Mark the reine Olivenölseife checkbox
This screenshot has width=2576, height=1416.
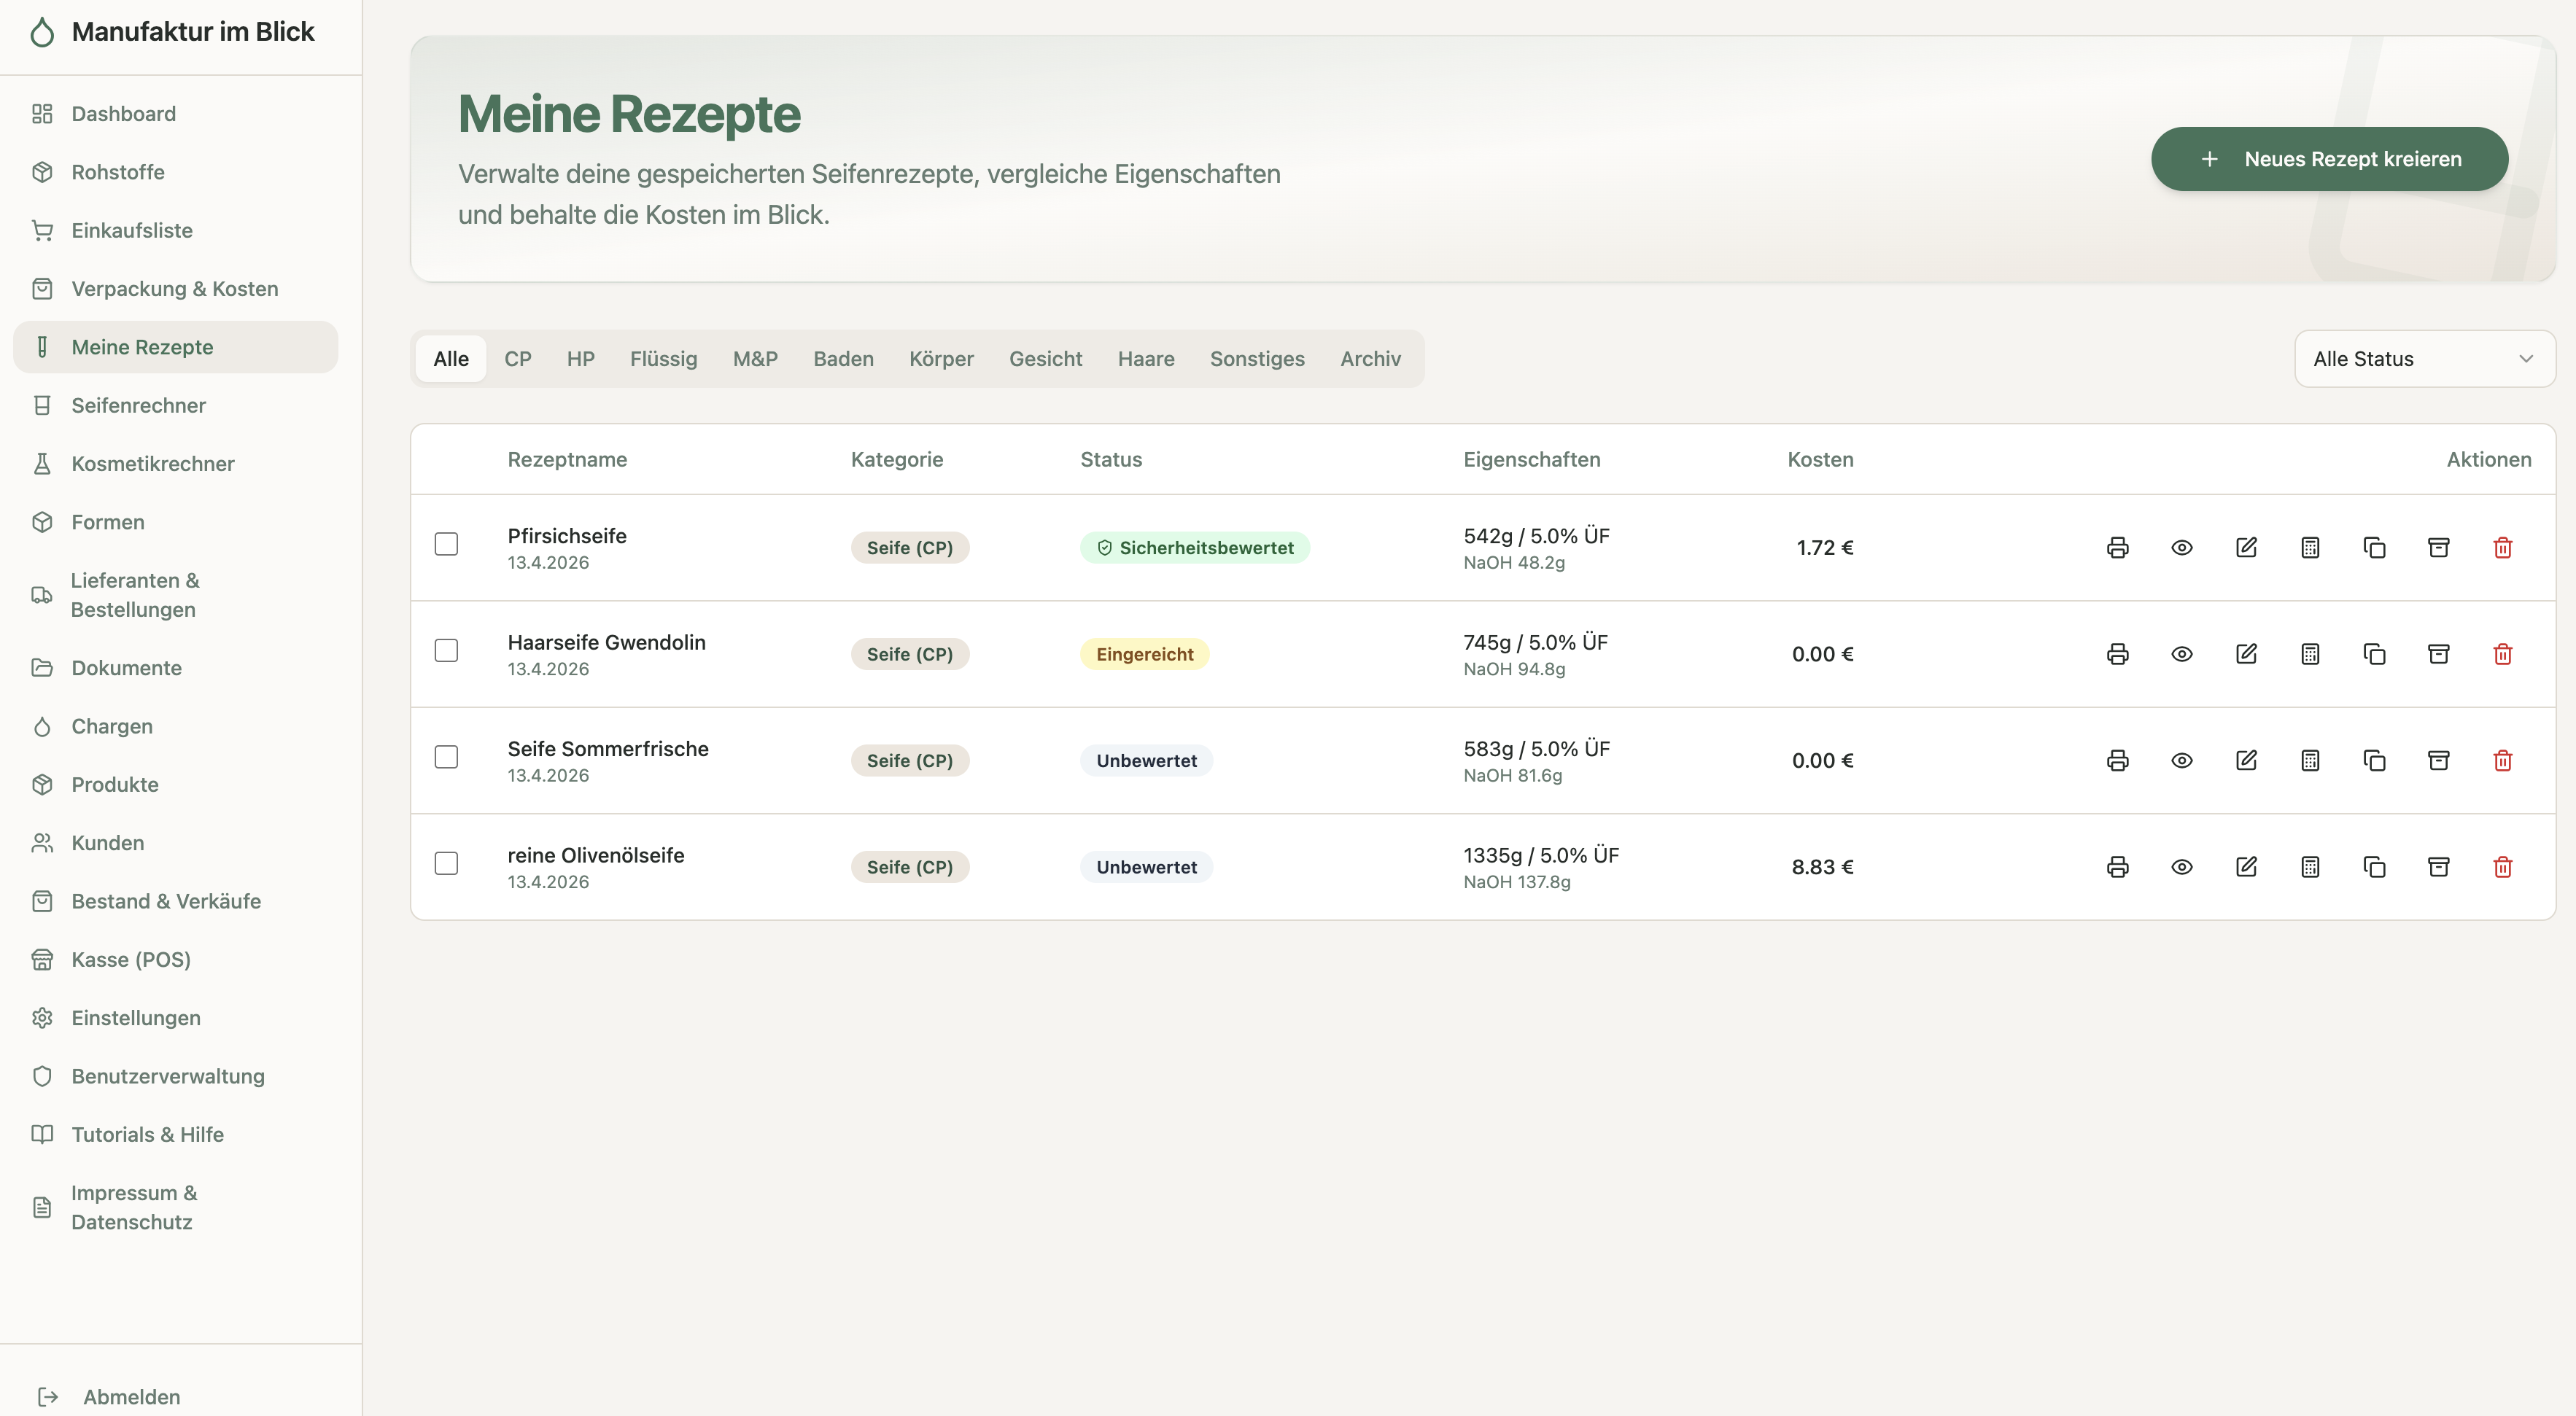tap(446, 863)
